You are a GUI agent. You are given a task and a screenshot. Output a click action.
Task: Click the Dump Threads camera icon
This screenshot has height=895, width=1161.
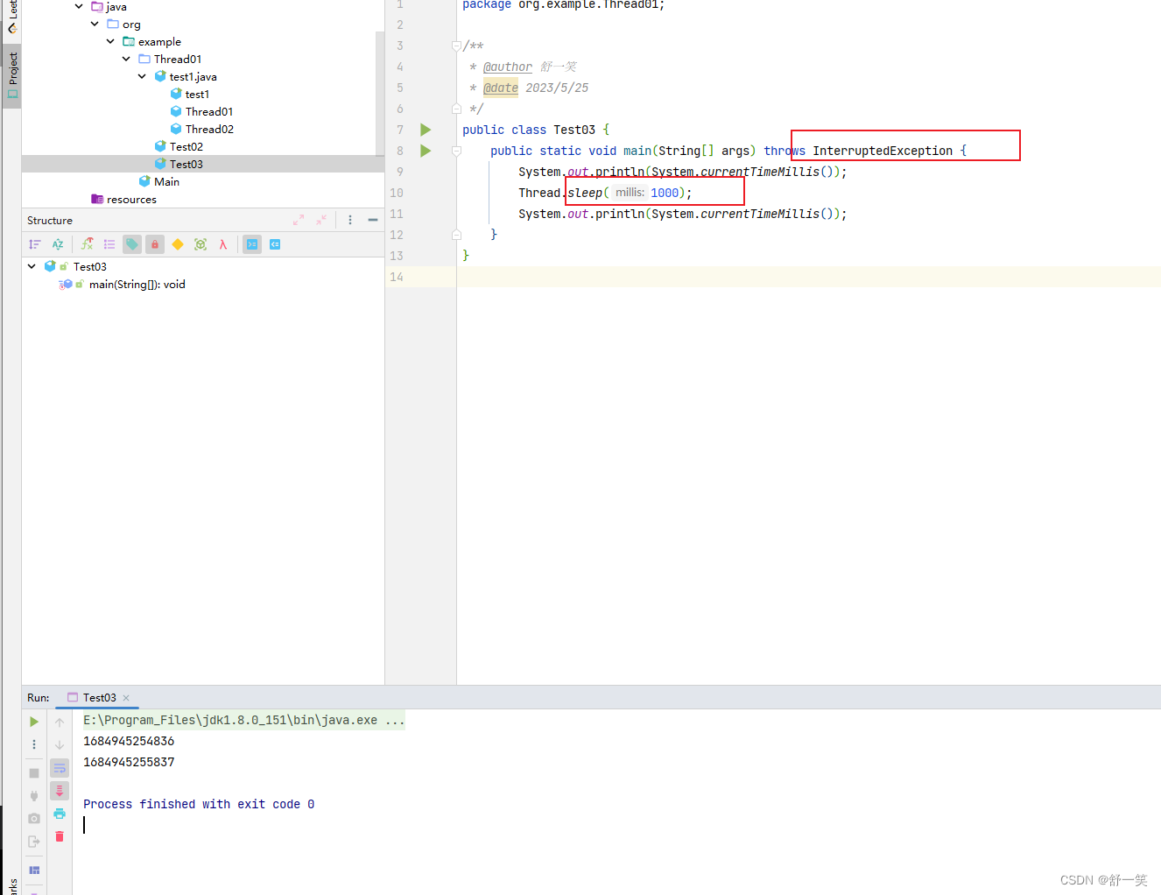tap(34, 819)
